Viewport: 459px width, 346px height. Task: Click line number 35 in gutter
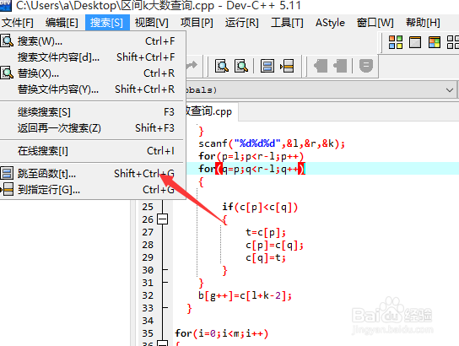[148, 333]
